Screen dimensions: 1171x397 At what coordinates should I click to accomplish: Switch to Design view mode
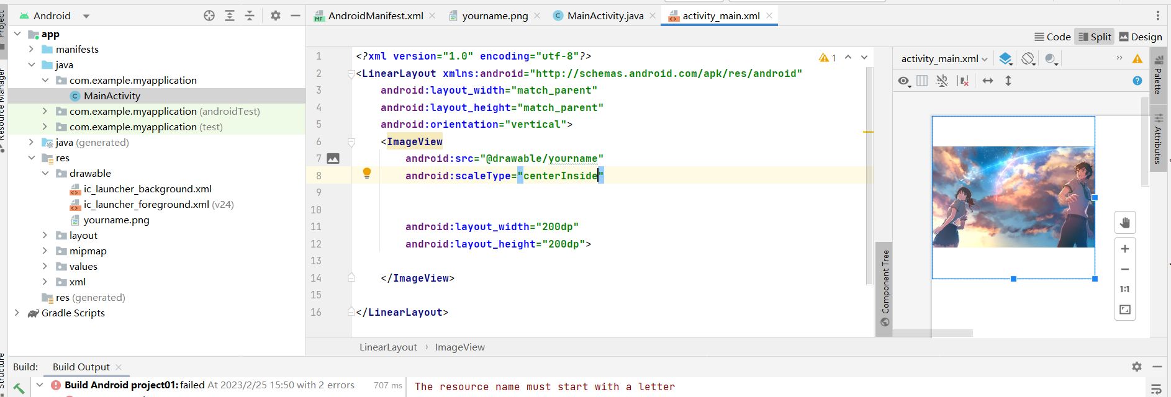pyautogui.click(x=1141, y=37)
